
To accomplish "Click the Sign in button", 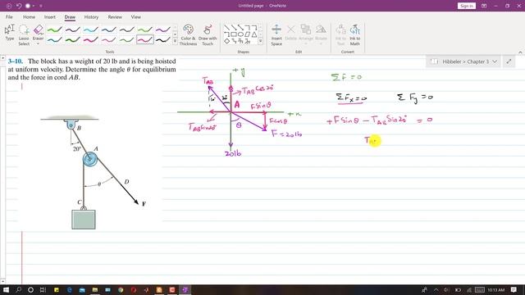I will (467, 6).
